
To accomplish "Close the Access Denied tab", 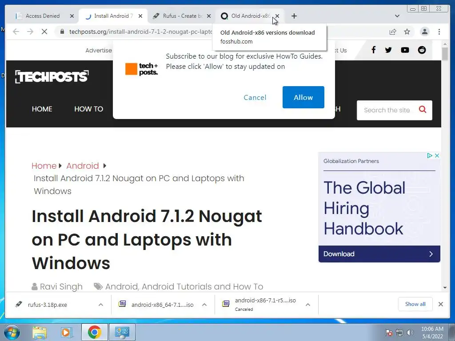I will click(72, 16).
